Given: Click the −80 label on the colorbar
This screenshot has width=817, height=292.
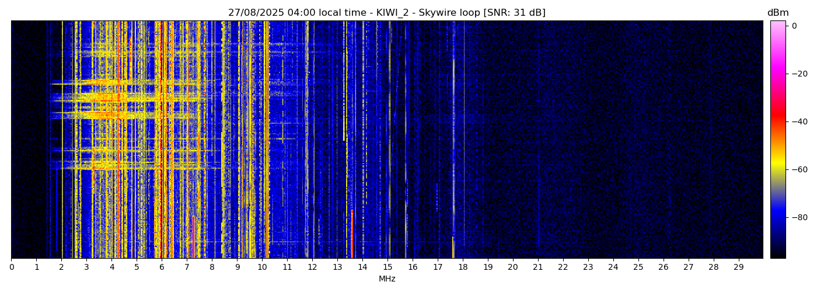Looking at the screenshot, I should 797,217.
